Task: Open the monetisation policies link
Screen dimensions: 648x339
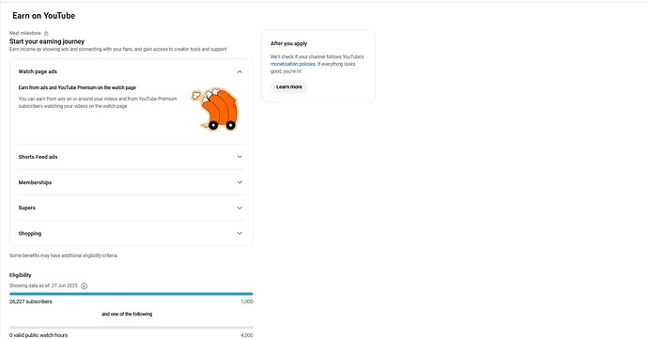Action: [293, 64]
